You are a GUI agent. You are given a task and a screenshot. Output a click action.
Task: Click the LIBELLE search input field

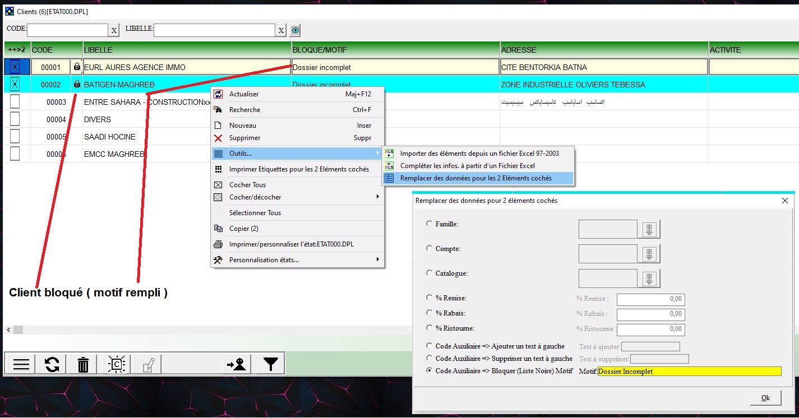pos(214,30)
